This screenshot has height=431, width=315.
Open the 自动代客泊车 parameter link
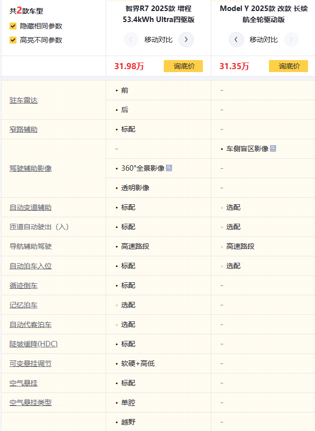(x=31, y=324)
